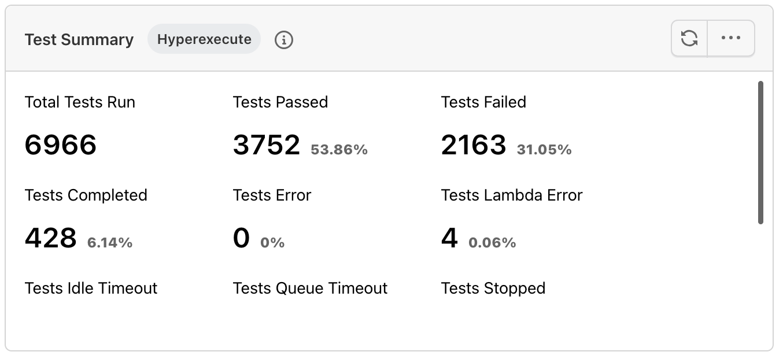This screenshot has height=363, width=783.
Task: Click the Tests Idle Timeout label
Action: [91, 288]
